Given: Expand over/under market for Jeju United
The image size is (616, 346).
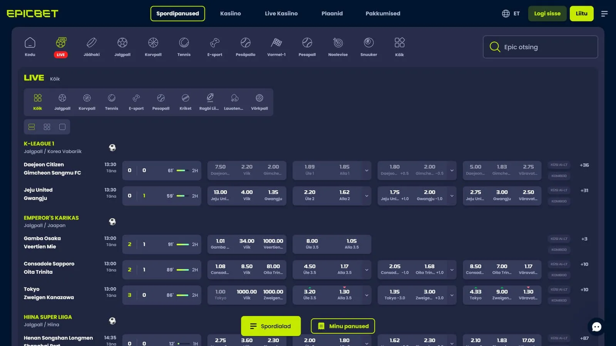Looking at the screenshot, I should [x=367, y=196].
